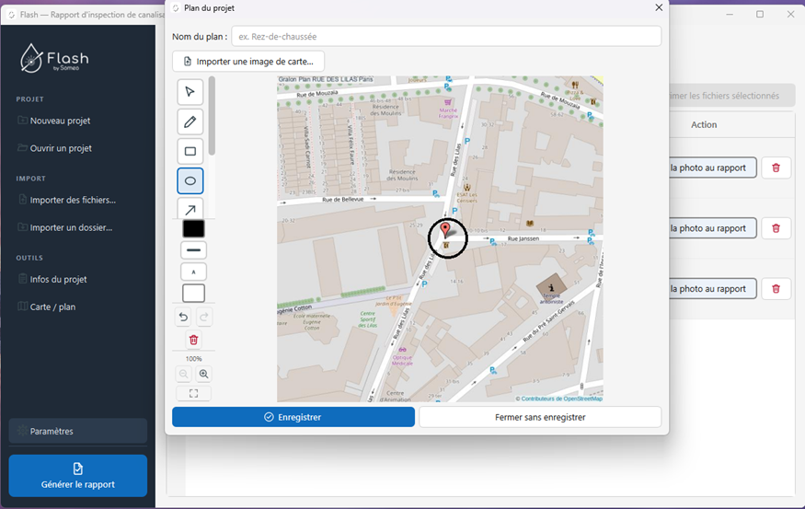805x509 pixels.
Task: Open Ouvrir un projet in sidebar
Action: click(61, 148)
